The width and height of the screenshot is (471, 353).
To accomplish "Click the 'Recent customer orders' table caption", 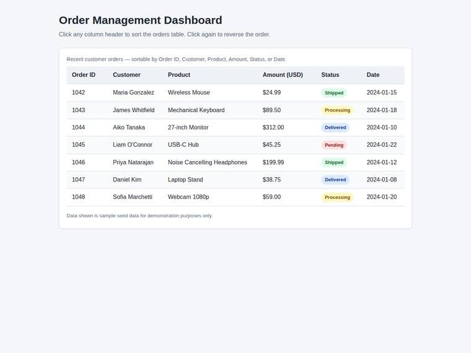I will pyautogui.click(x=177, y=59).
